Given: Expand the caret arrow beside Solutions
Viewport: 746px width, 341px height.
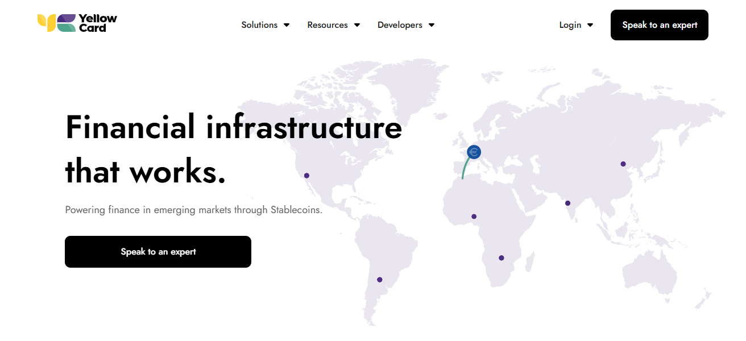Looking at the screenshot, I should pos(287,25).
